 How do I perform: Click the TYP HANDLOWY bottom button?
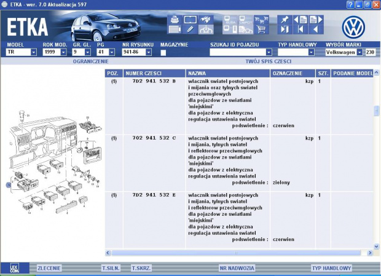(x=331, y=268)
